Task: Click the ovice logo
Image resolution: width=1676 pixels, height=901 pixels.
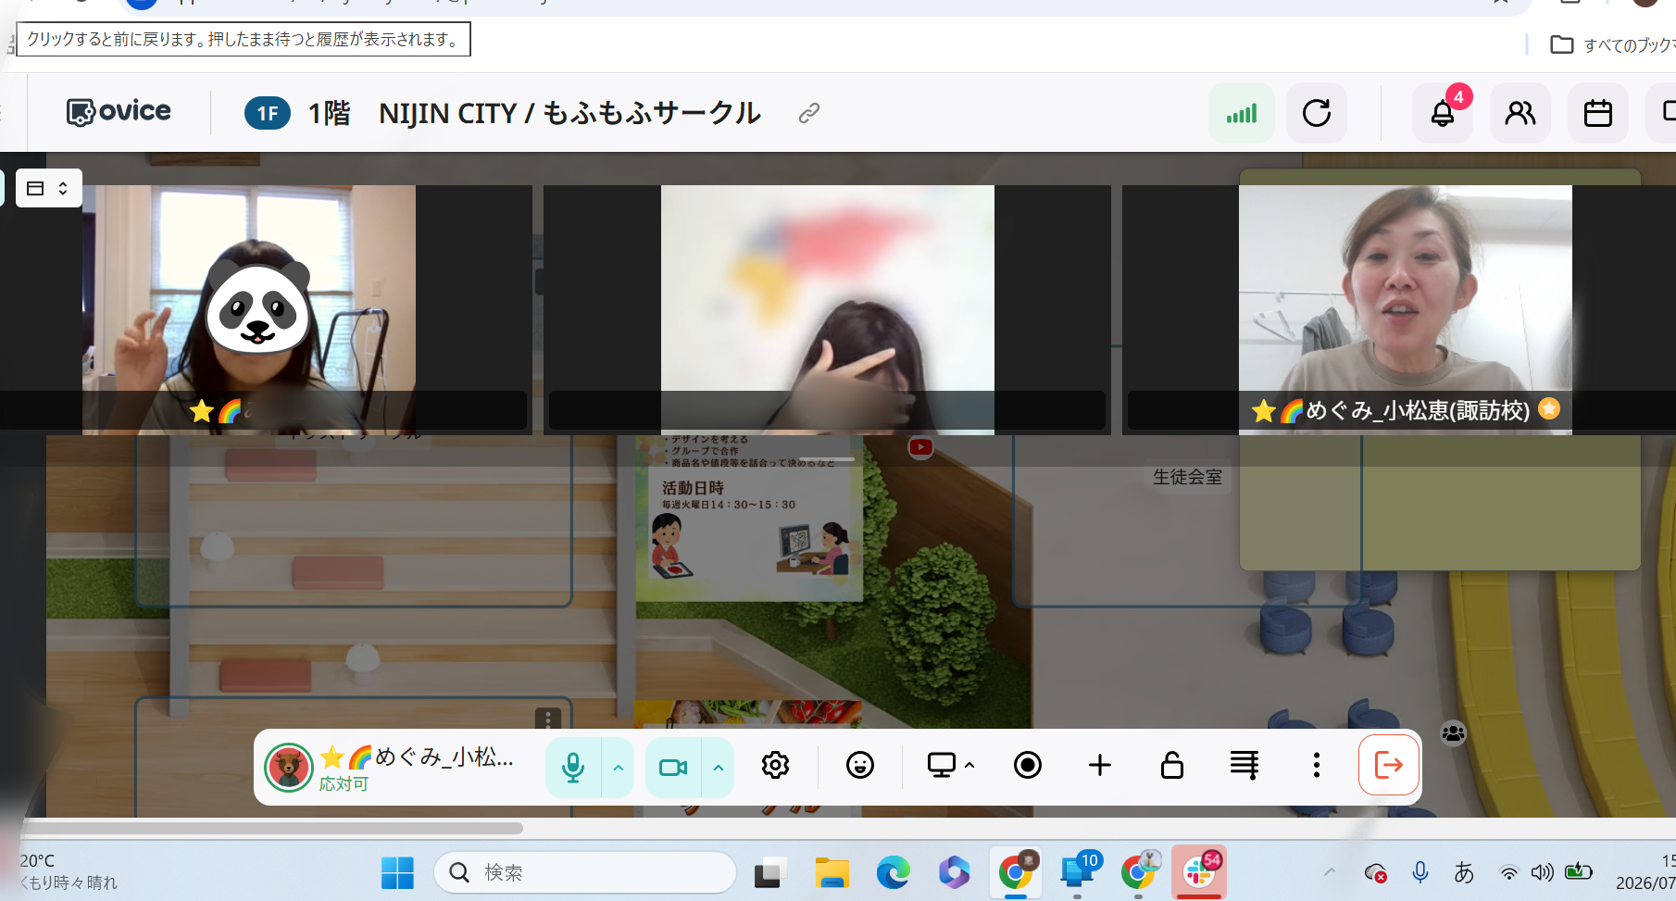Action: pos(119,112)
